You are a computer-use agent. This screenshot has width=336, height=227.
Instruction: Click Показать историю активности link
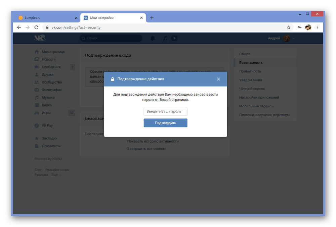[153, 141]
